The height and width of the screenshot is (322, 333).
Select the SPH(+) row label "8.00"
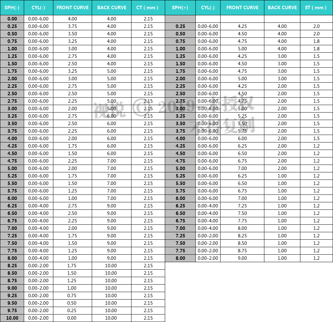(x=180, y=258)
